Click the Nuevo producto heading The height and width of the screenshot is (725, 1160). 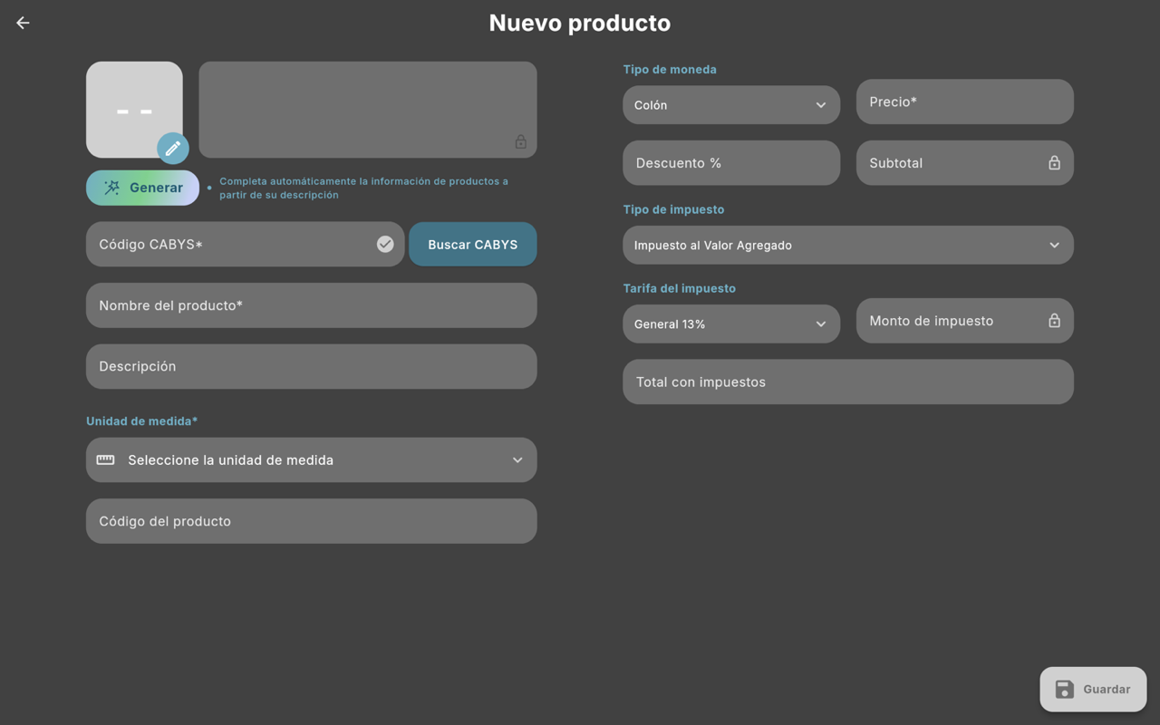pyautogui.click(x=580, y=23)
